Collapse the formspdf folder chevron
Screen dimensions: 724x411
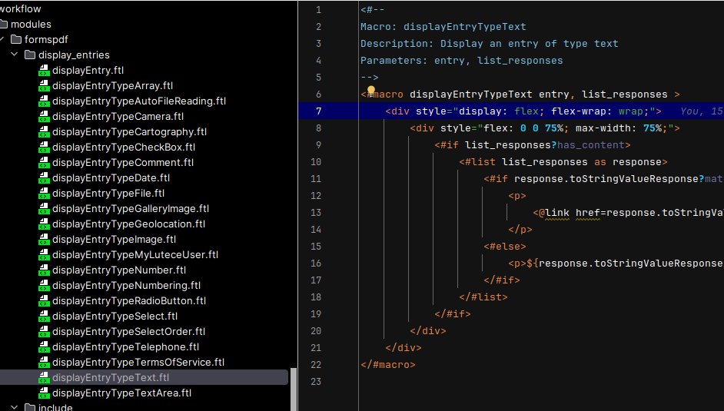[x=2, y=40]
